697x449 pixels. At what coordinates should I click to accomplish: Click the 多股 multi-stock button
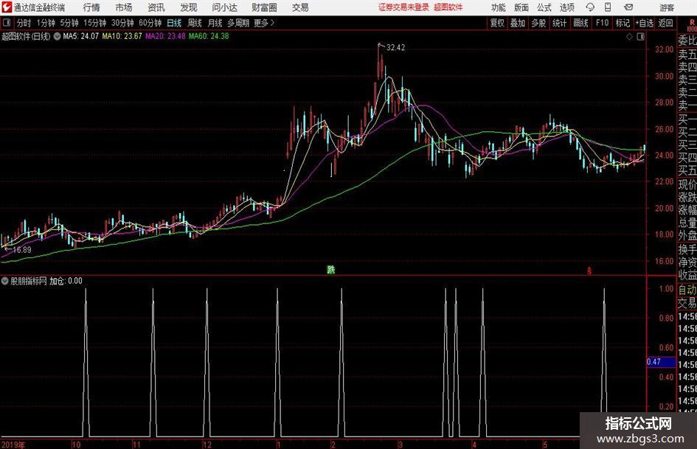[538, 23]
